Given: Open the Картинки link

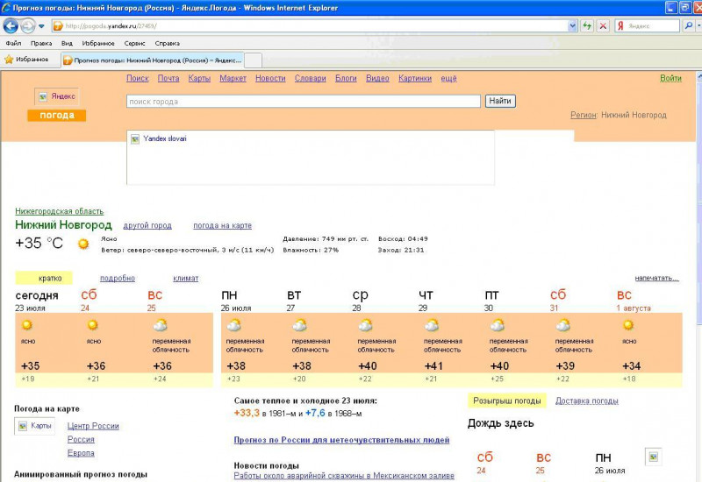Looking at the screenshot, I should point(415,78).
